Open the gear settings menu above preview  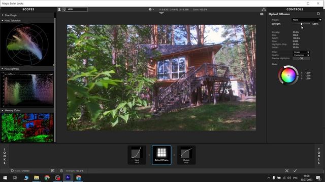[151, 9]
